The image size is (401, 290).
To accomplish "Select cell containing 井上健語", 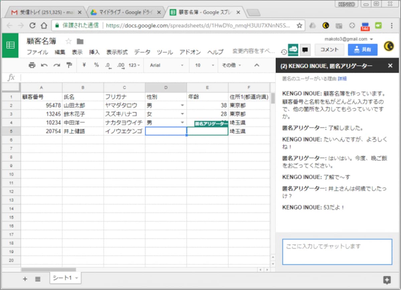I will pyautogui.click(x=83, y=131).
